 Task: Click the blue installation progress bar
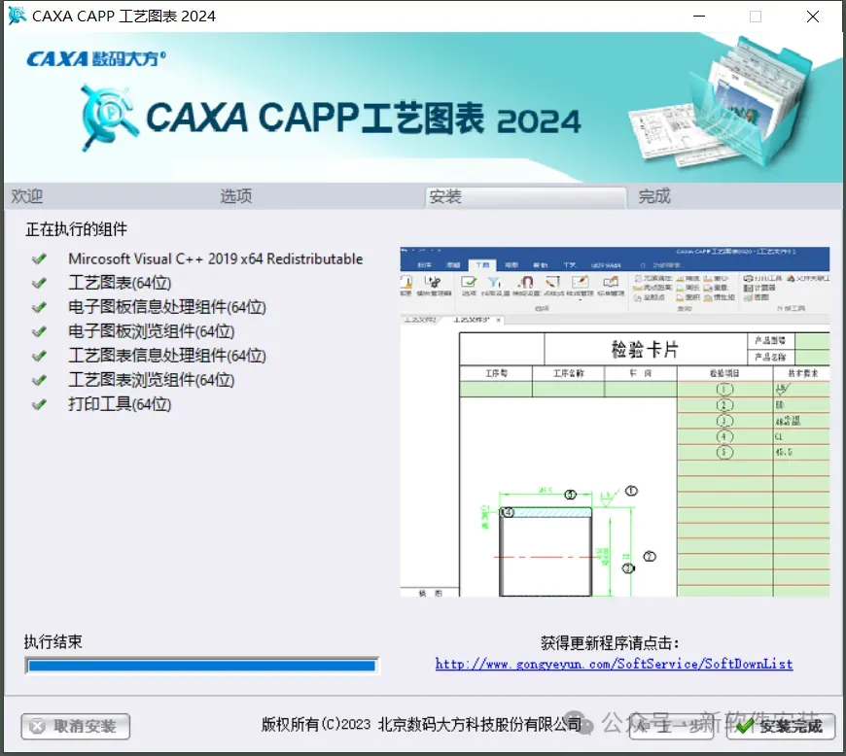pos(202,666)
